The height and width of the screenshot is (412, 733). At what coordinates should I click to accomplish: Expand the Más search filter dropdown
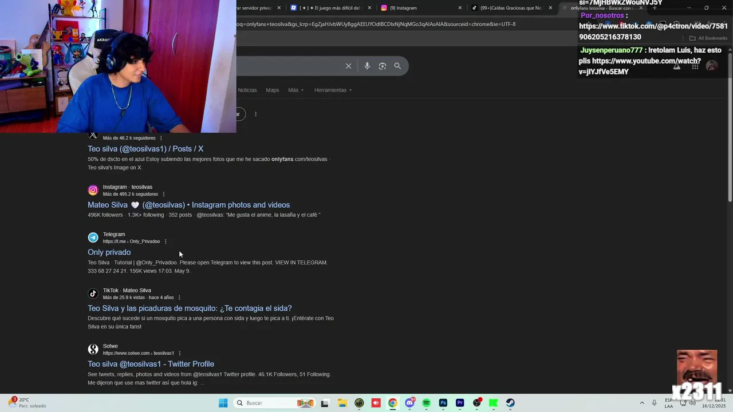click(296, 90)
